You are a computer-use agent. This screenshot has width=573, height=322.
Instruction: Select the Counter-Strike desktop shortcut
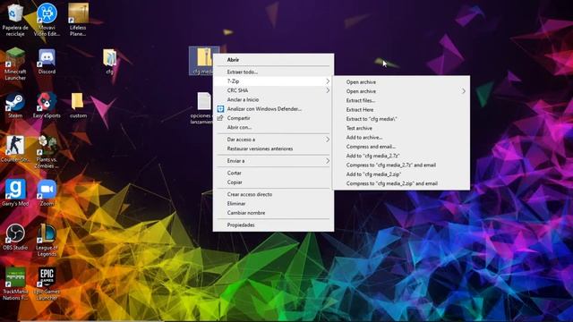[14, 149]
